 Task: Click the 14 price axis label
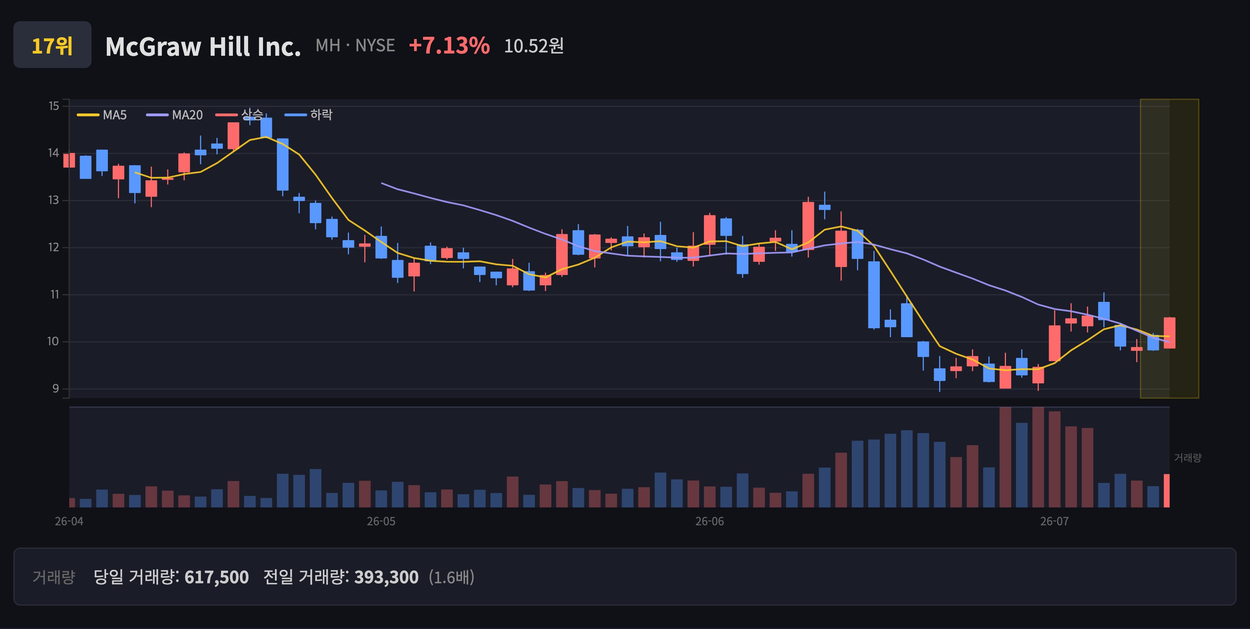tap(53, 153)
